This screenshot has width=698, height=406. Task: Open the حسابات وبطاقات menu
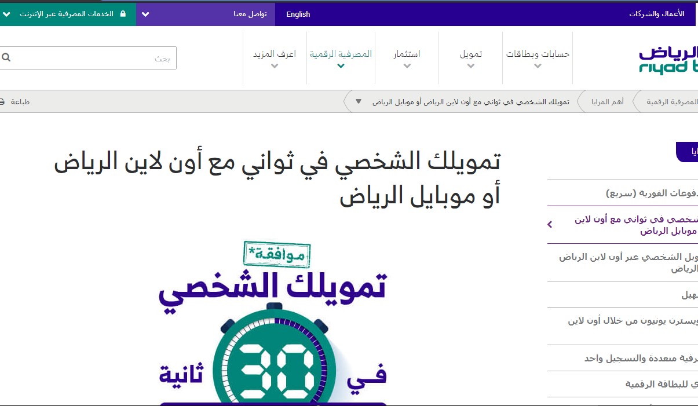(x=538, y=54)
